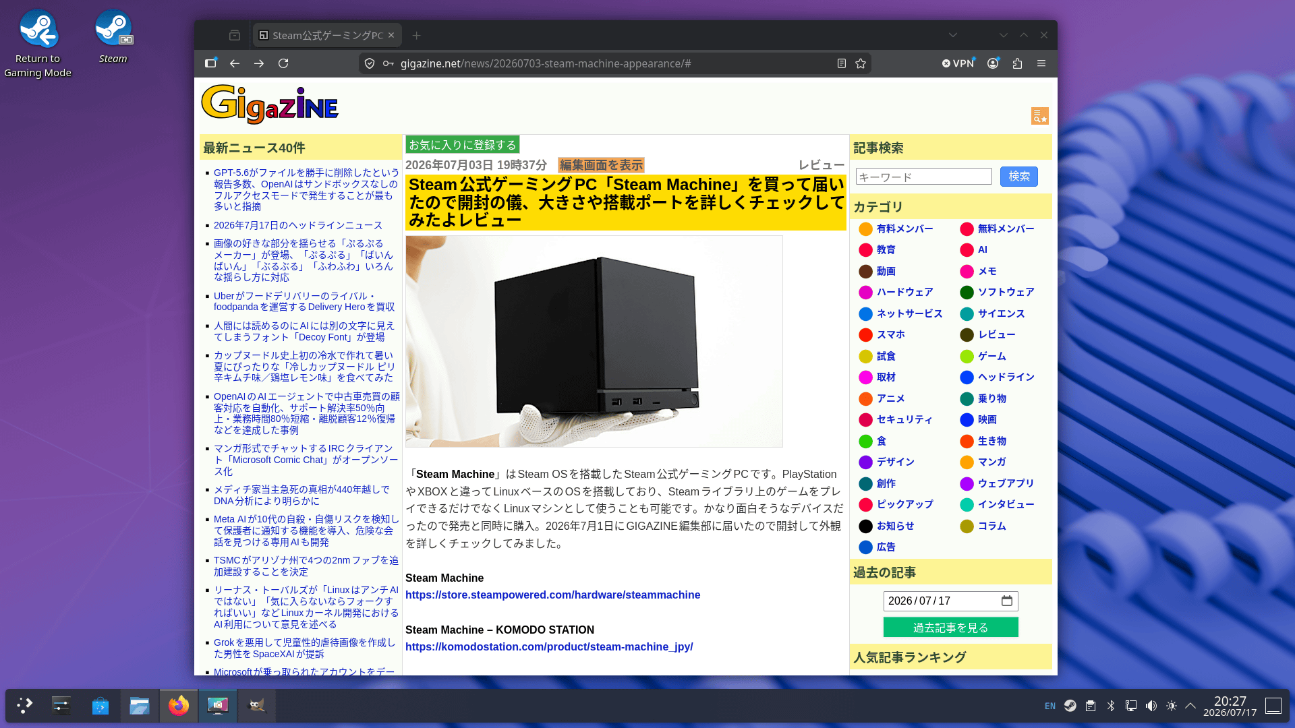Open the Bluetooth tray settings

point(1111,706)
